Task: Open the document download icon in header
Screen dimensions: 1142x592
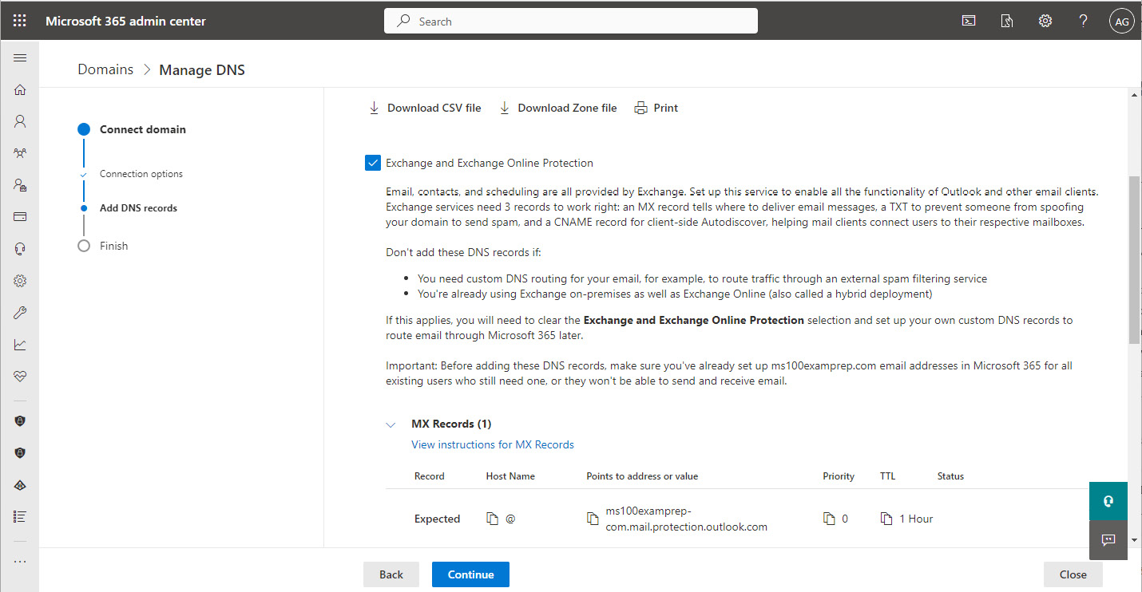Action: pyautogui.click(x=1007, y=21)
